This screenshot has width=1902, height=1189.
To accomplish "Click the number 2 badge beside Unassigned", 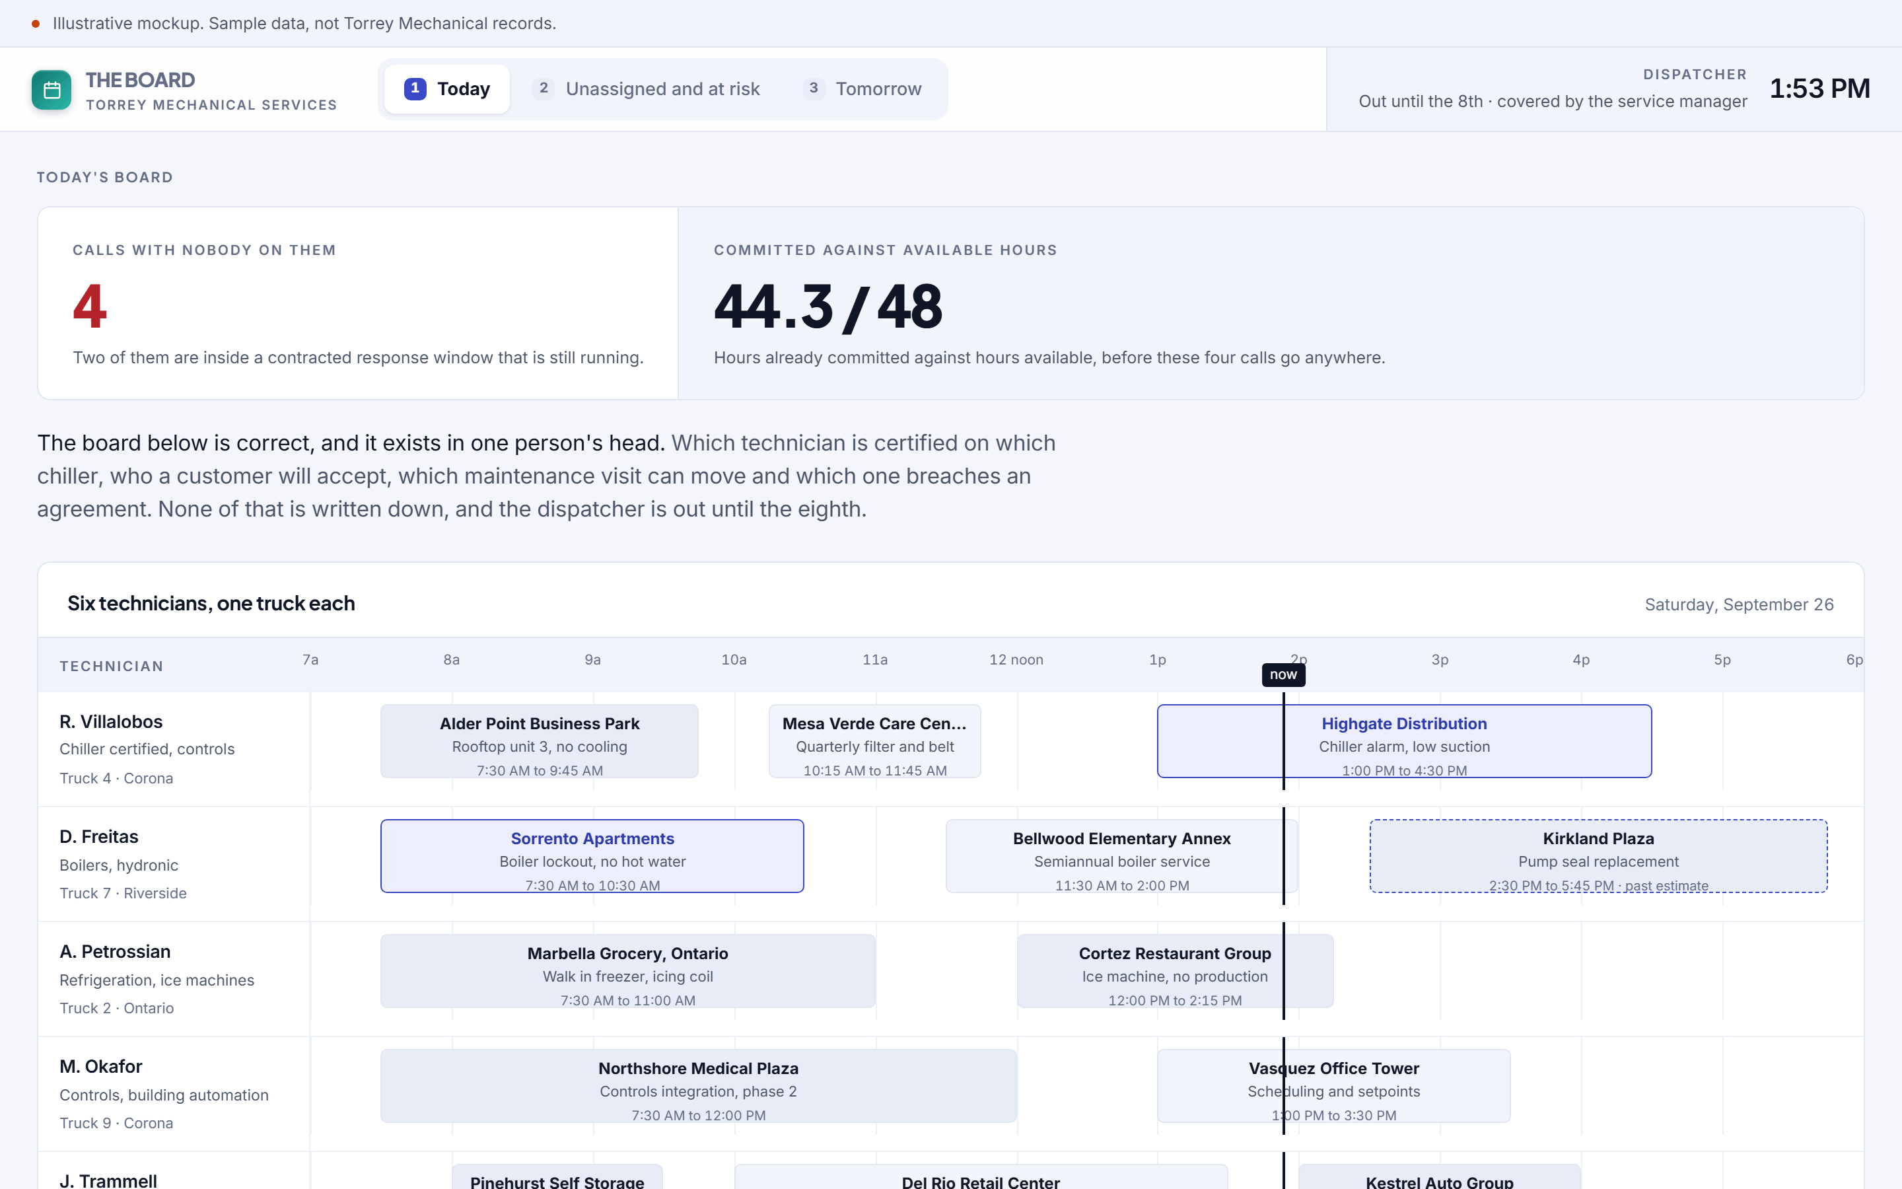I will [543, 89].
